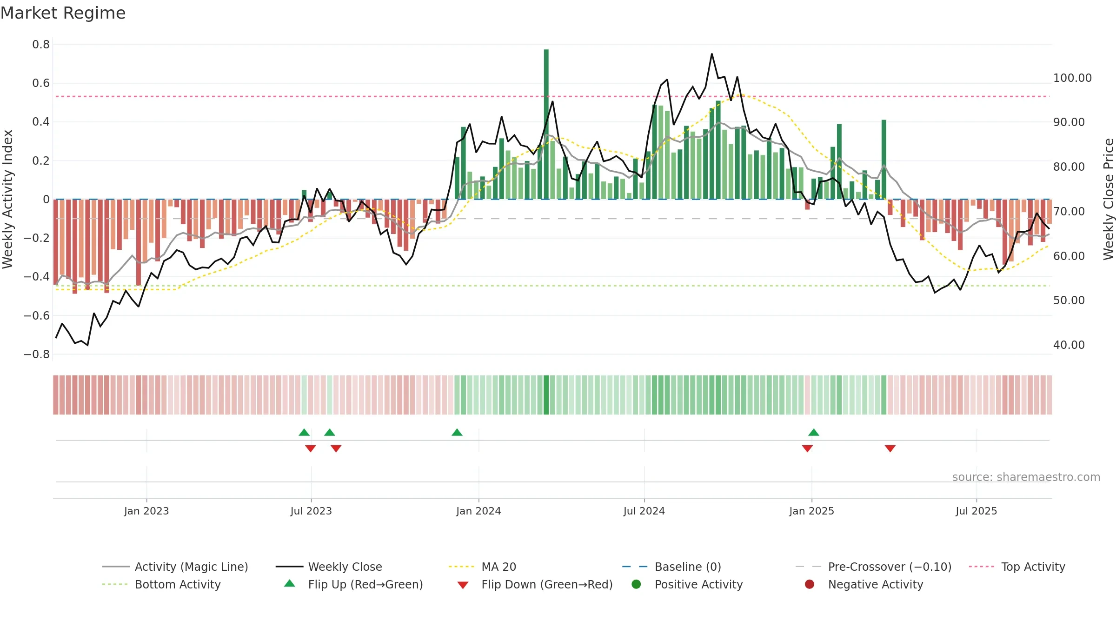Toggle Pre-Crossover (−0.10) legend entry

[873, 567]
